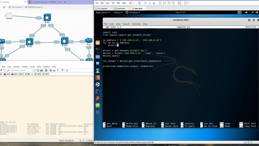Open terminal window Help menu

coord(145,24)
